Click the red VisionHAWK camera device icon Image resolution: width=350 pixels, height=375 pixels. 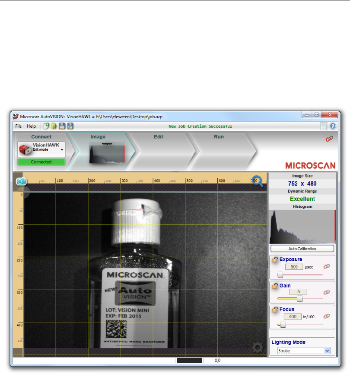point(25,149)
